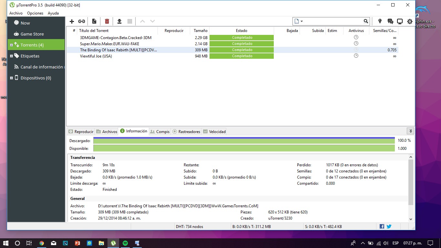
Task: Click antivirus clock icon for 3DMGAME-Contagion row
Action: coord(356,37)
